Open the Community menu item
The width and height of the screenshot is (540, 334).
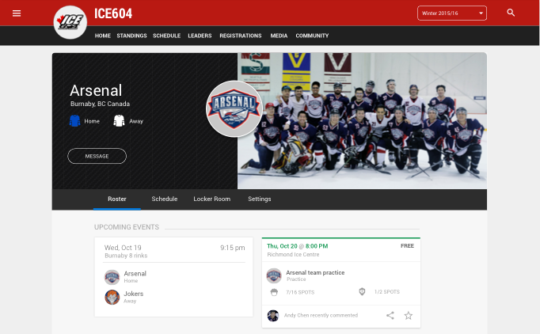312,36
